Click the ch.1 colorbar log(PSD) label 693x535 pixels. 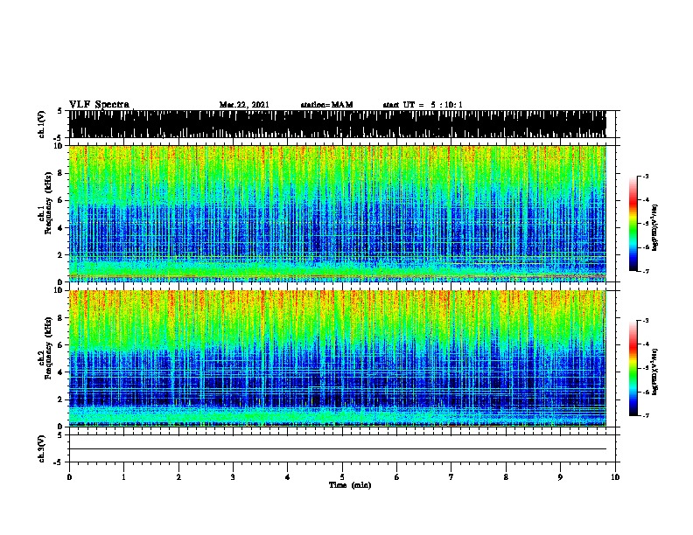[655, 227]
